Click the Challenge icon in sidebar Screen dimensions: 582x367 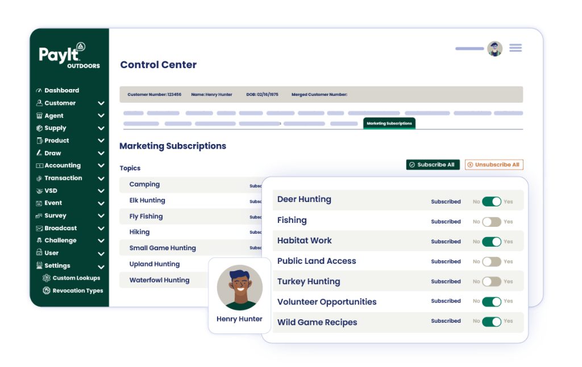[x=39, y=241]
